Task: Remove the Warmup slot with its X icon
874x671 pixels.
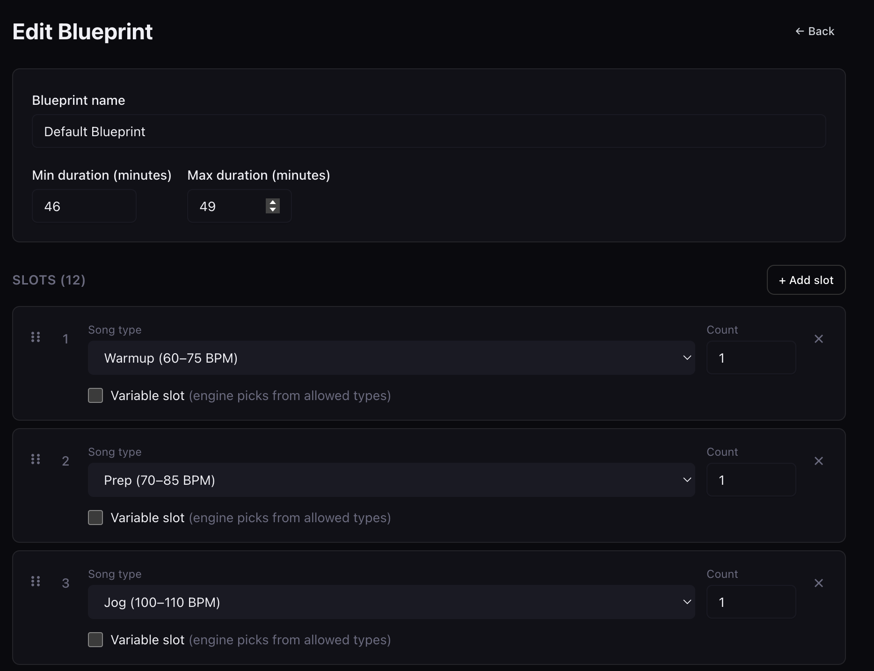Action: pos(819,339)
